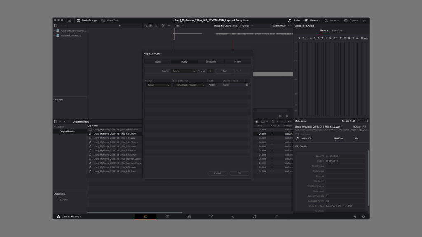Open the clip name dropdown above the viewer

tap(233, 26)
